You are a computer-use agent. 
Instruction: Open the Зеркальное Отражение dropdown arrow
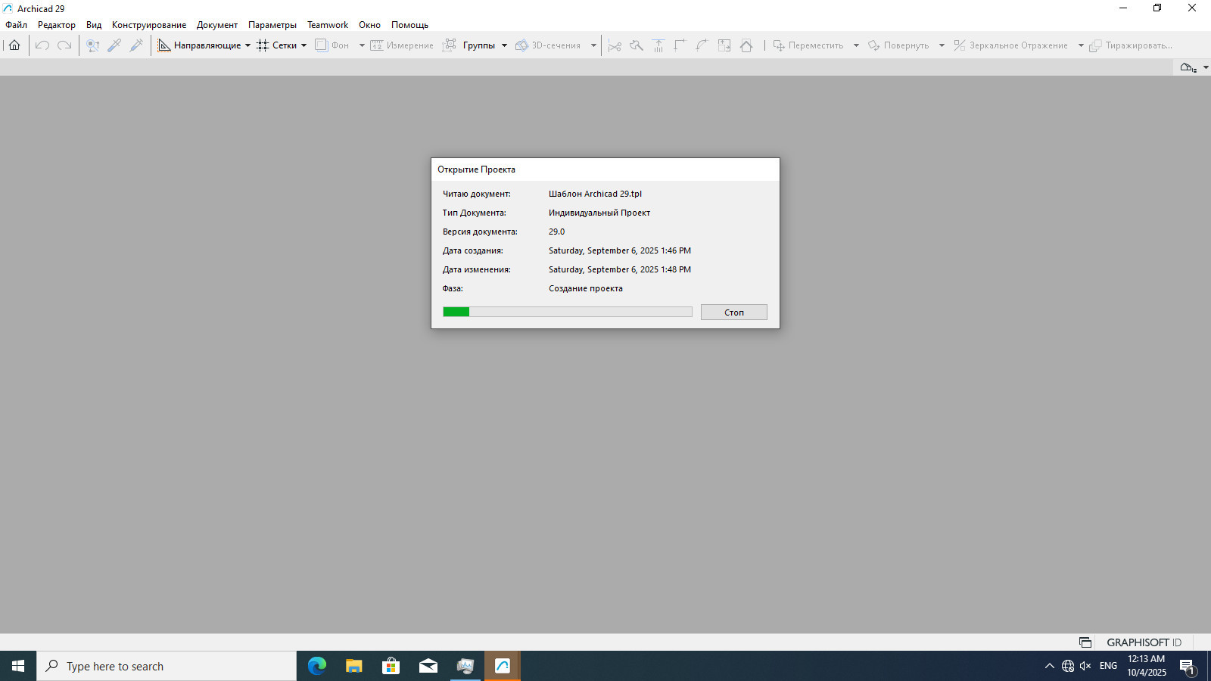[x=1081, y=45]
